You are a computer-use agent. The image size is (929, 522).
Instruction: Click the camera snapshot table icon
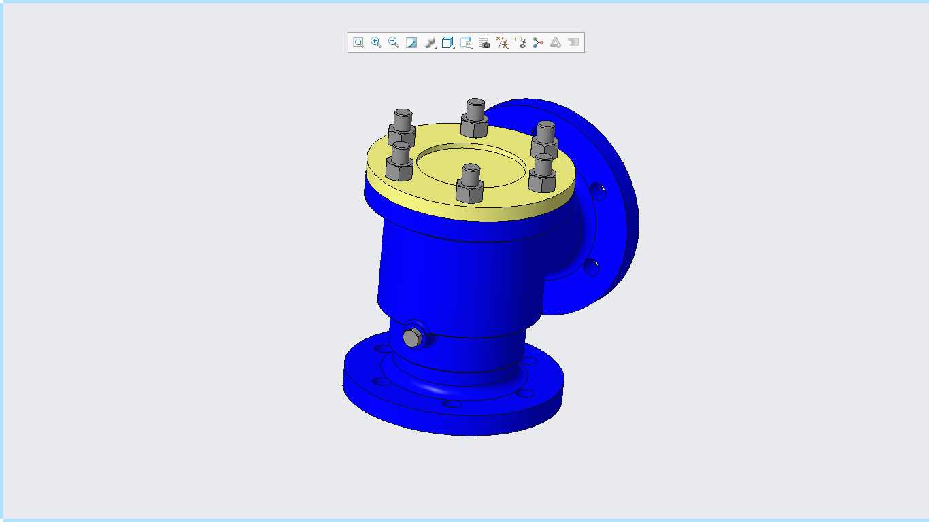[484, 43]
